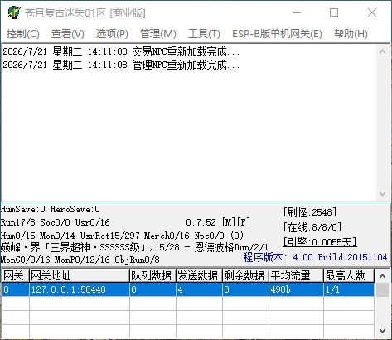
Task: Click the 剩余数据 column header
Action: click(x=245, y=275)
